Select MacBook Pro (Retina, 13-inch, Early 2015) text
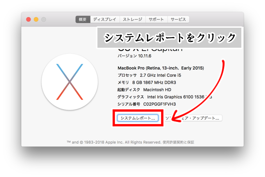265x177 pixels. coord(161,68)
